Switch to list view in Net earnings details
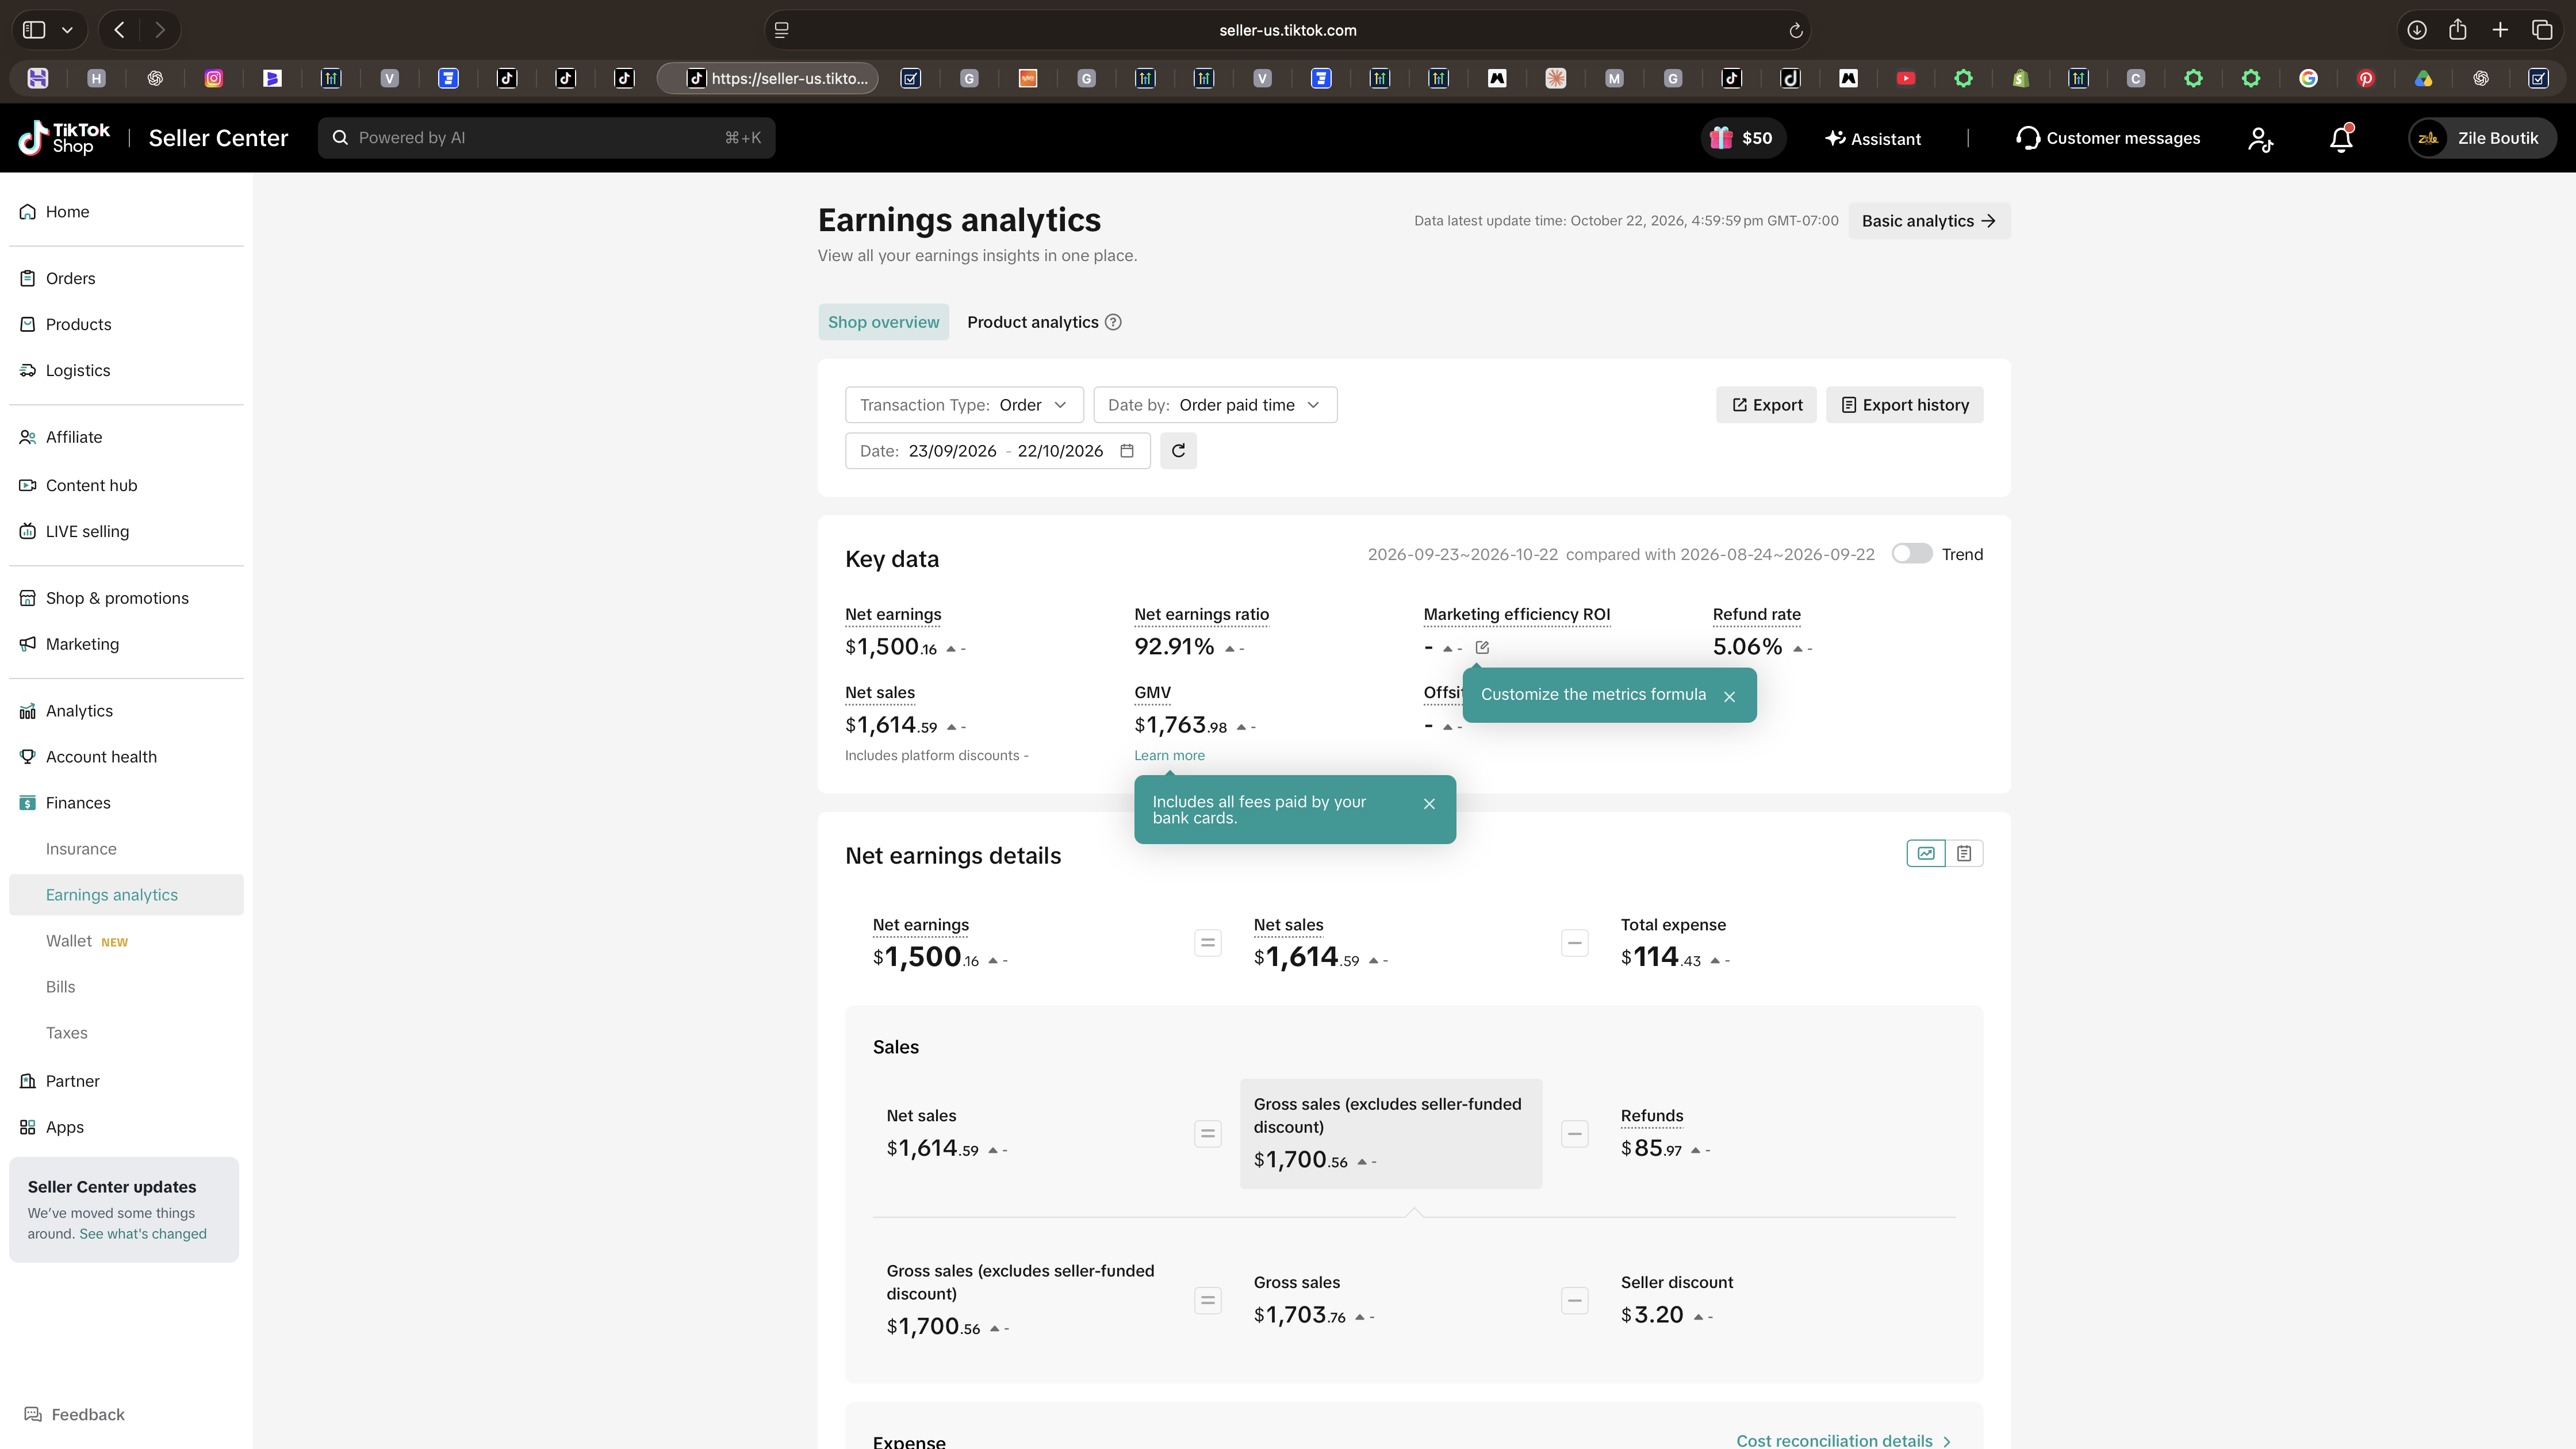 (1964, 853)
